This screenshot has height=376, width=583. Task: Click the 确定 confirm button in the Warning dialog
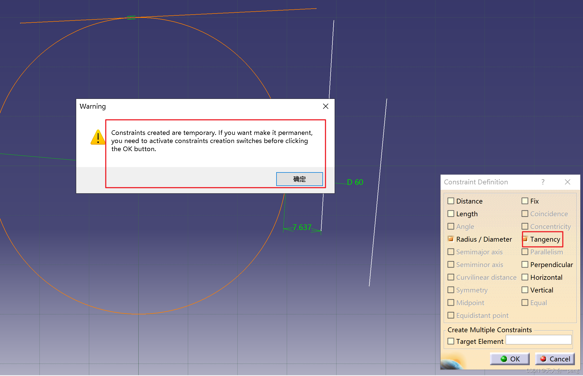click(299, 179)
